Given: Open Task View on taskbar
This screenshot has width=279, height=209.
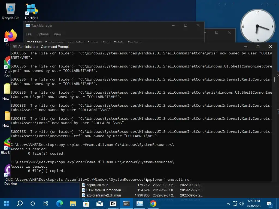Looking at the screenshot, I should [46, 204].
